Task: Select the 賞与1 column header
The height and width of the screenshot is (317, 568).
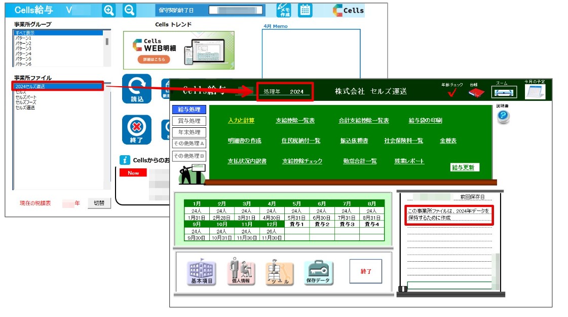Action: click(296, 225)
